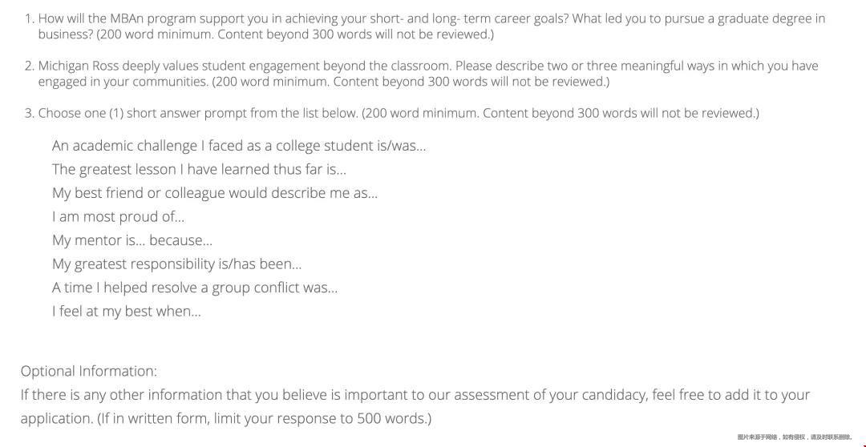
Task: Select "The greatest lesson I have learned" prompt
Action: 199,169
